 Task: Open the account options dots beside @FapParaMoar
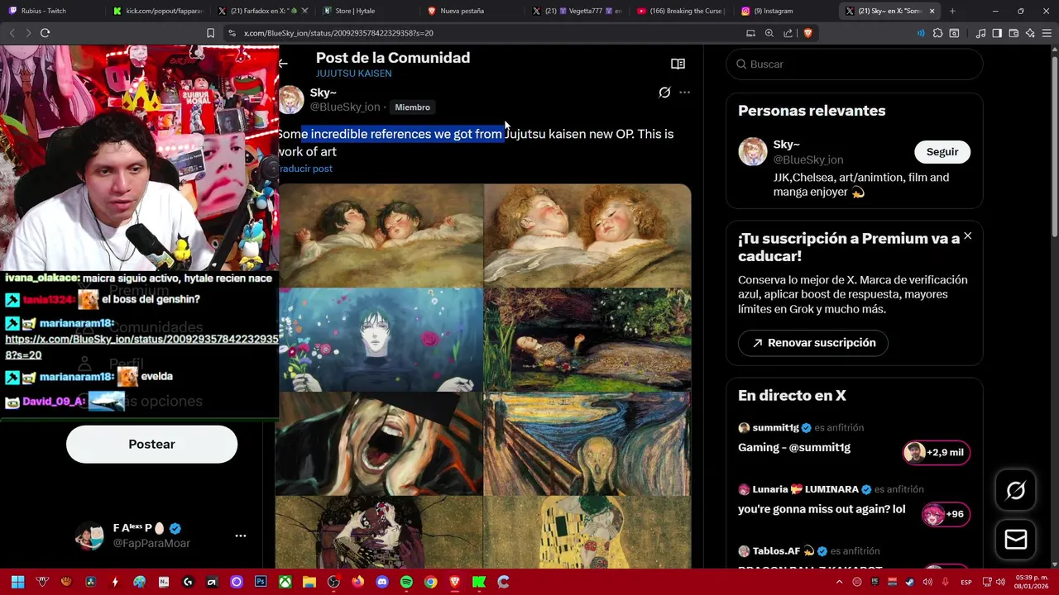pos(241,535)
